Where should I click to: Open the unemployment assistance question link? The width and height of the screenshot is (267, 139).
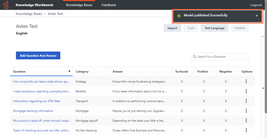(x=41, y=91)
